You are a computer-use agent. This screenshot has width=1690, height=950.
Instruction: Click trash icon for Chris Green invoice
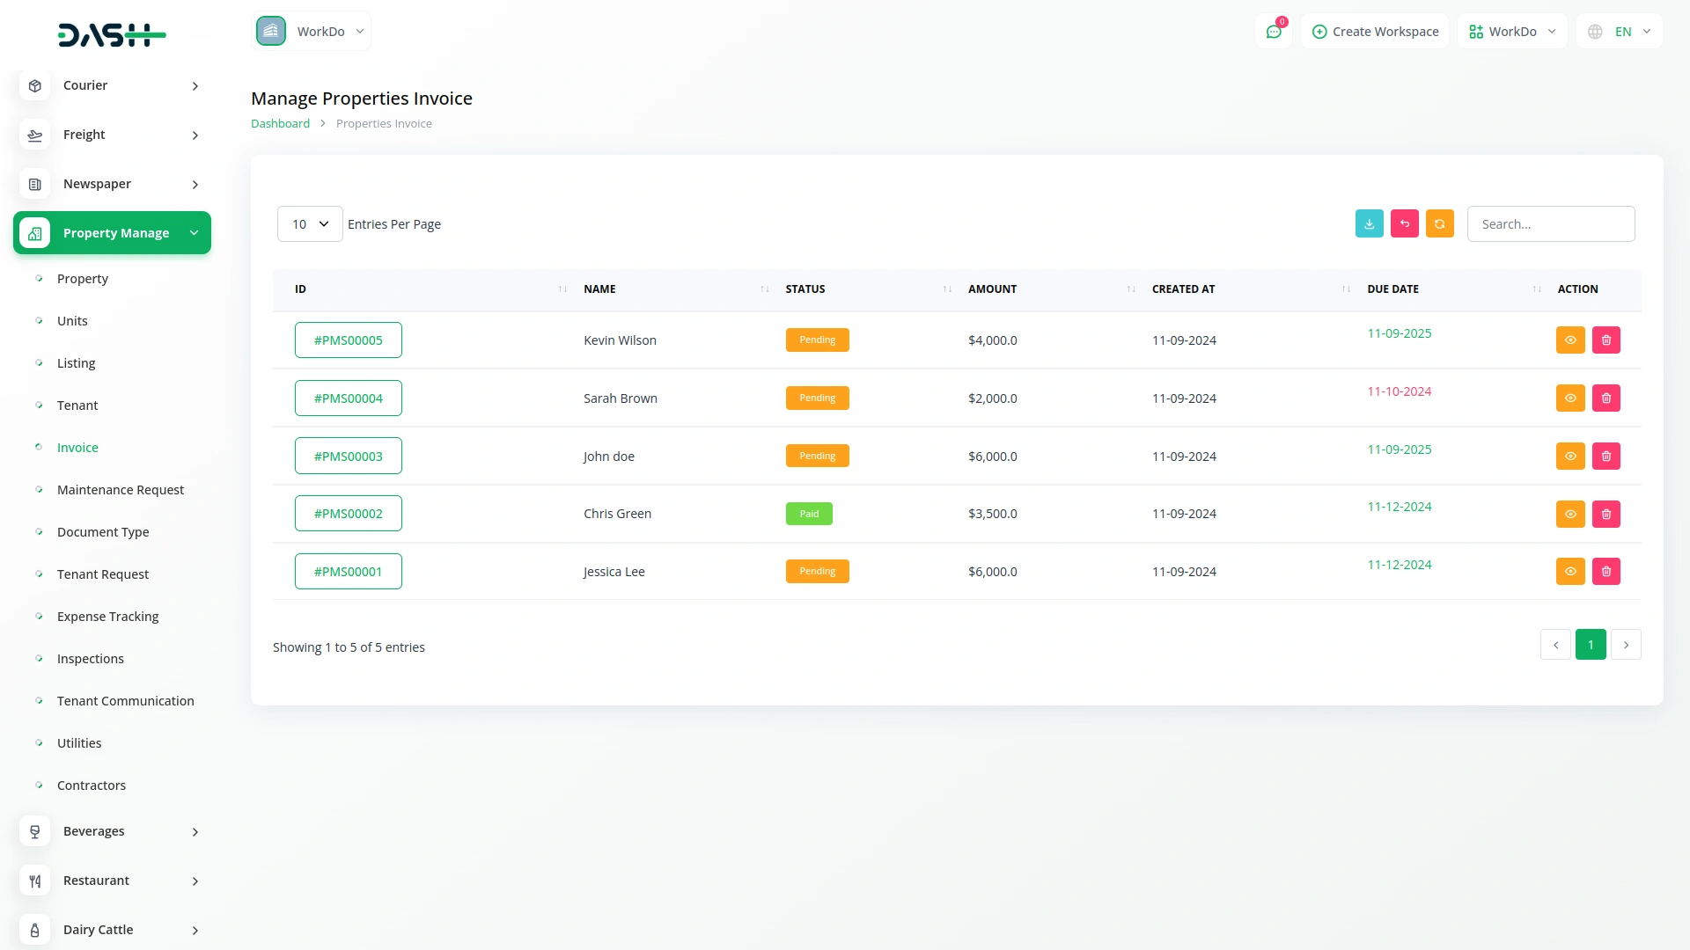pos(1605,514)
